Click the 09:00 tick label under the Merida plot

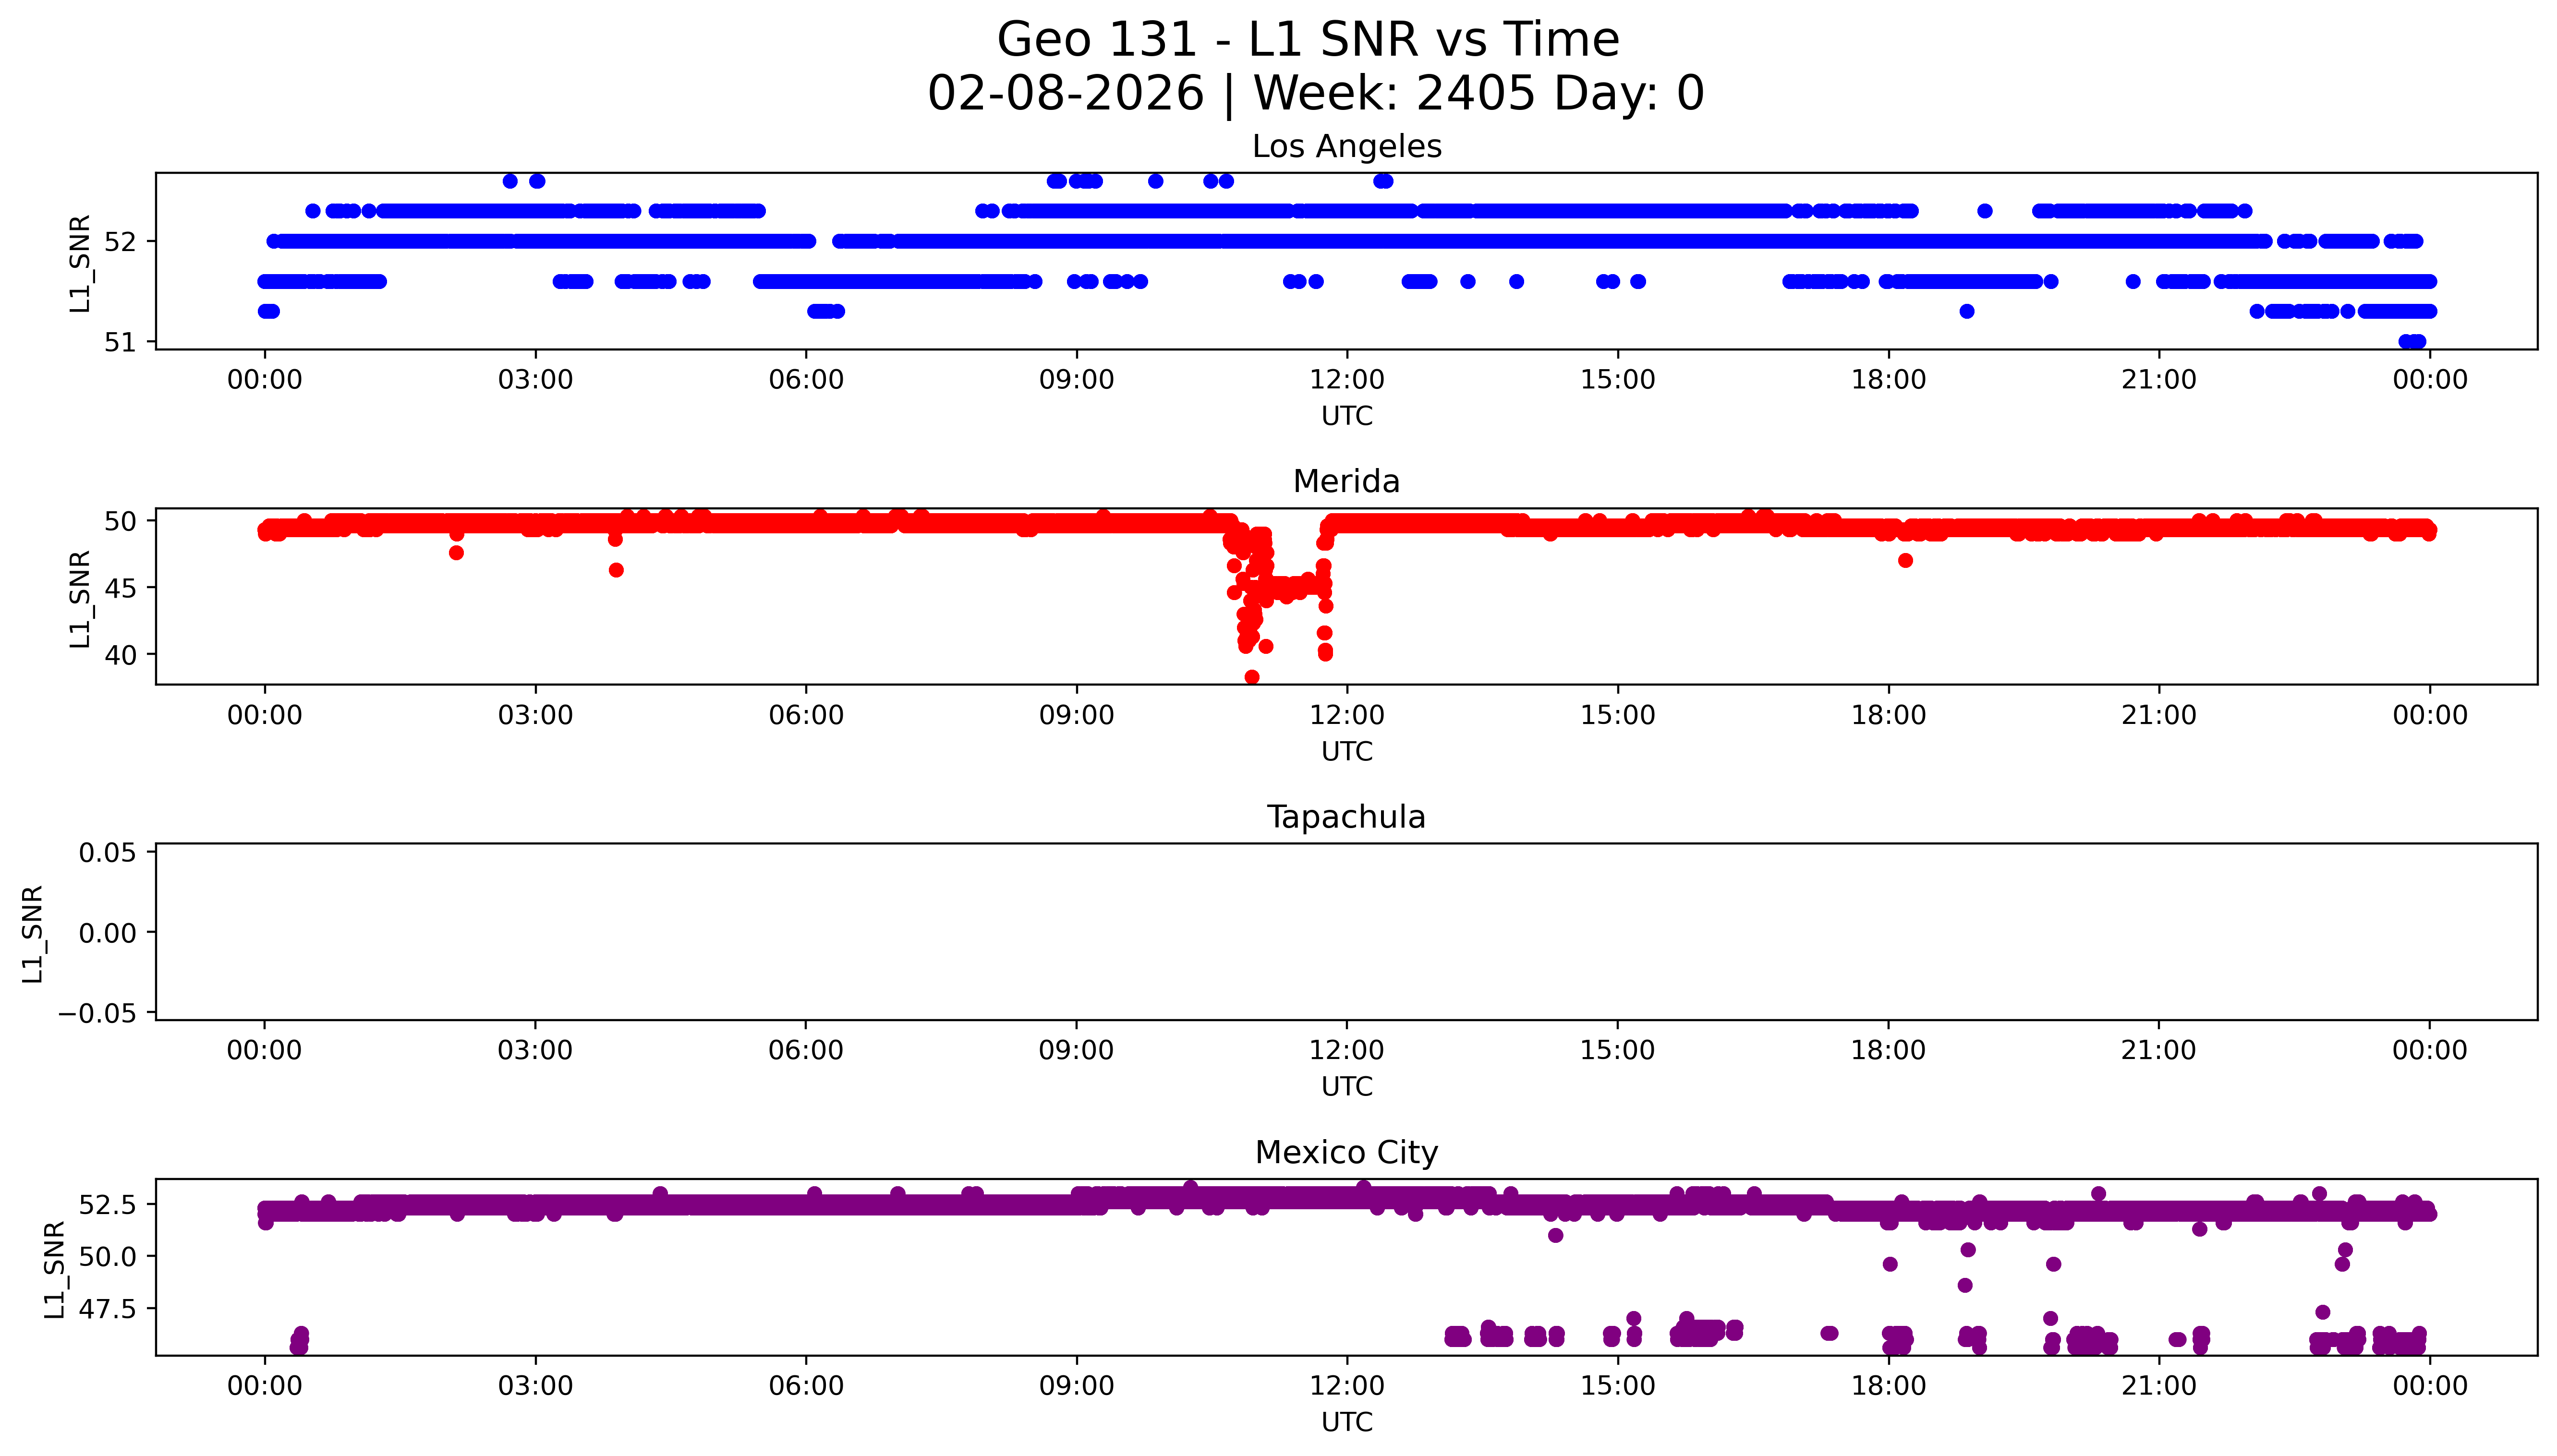(1076, 715)
